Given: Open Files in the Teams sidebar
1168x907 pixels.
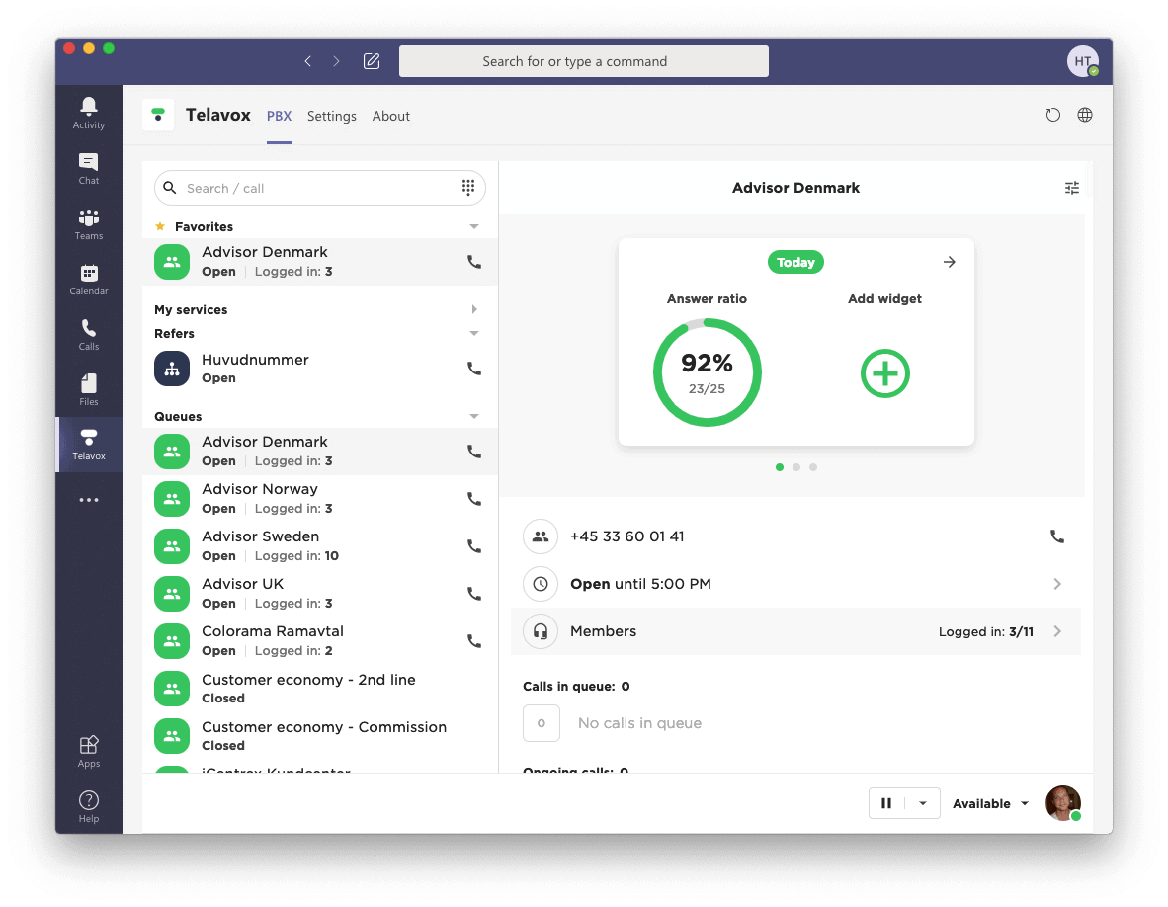Looking at the screenshot, I should (89, 389).
